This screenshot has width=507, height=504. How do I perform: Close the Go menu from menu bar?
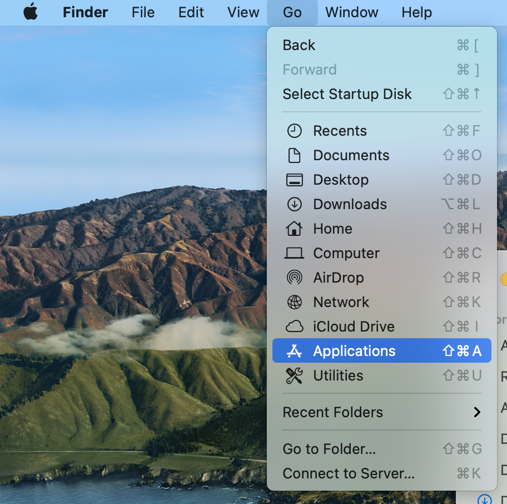(x=292, y=12)
